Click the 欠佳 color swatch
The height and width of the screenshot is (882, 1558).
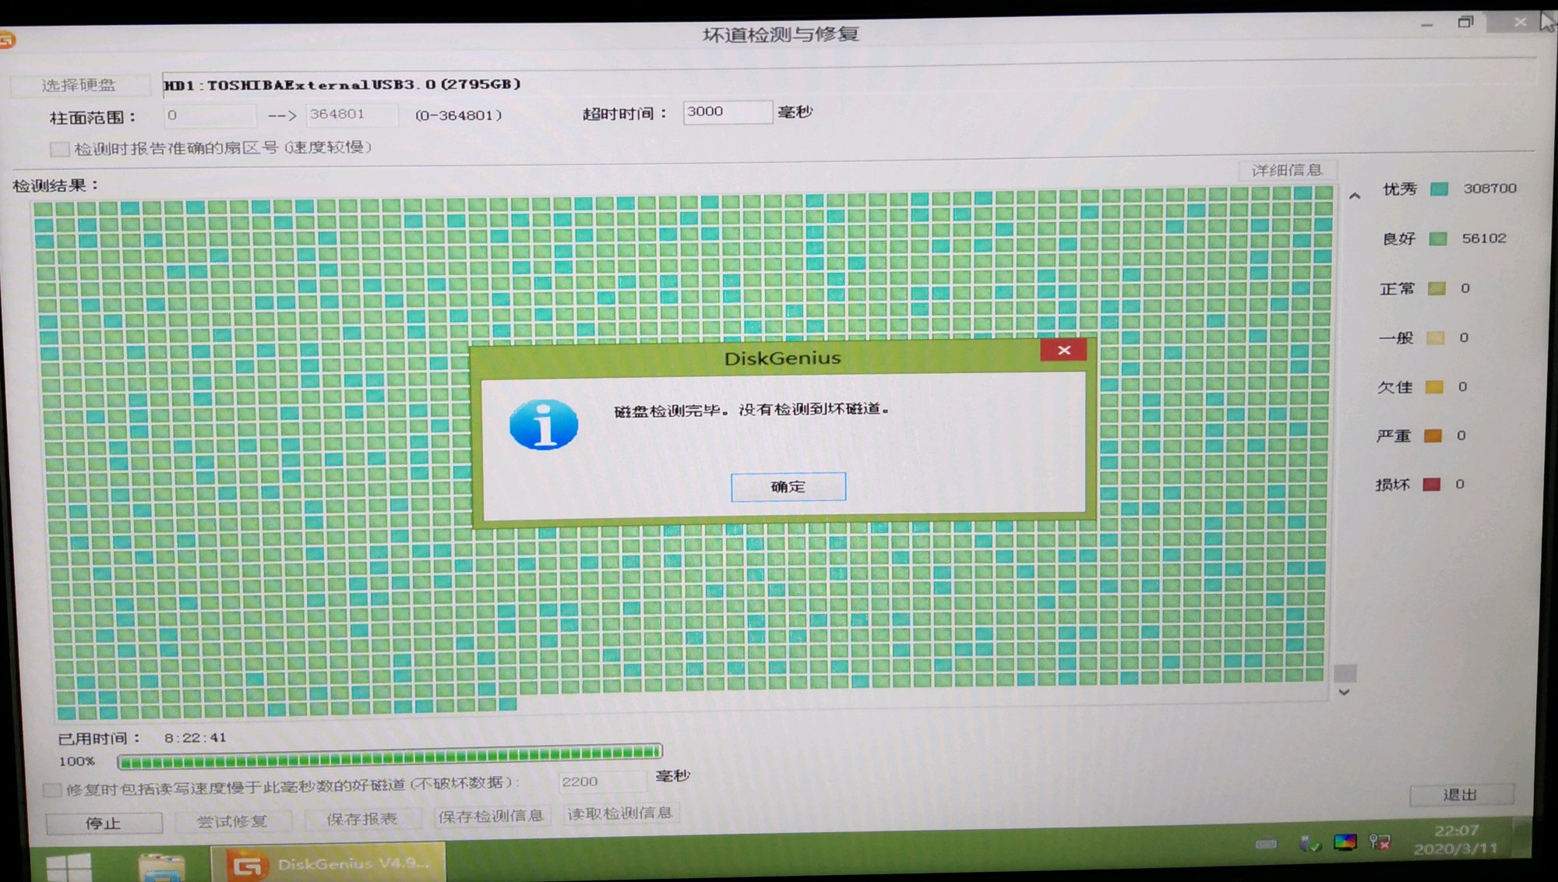(1434, 386)
